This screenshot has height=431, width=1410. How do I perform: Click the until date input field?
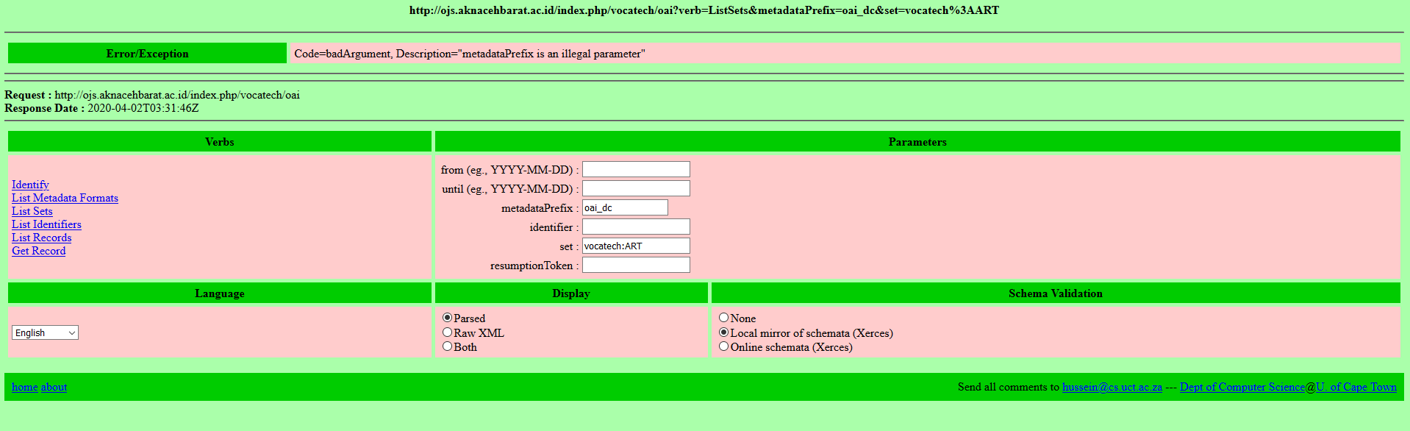(636, 189)
